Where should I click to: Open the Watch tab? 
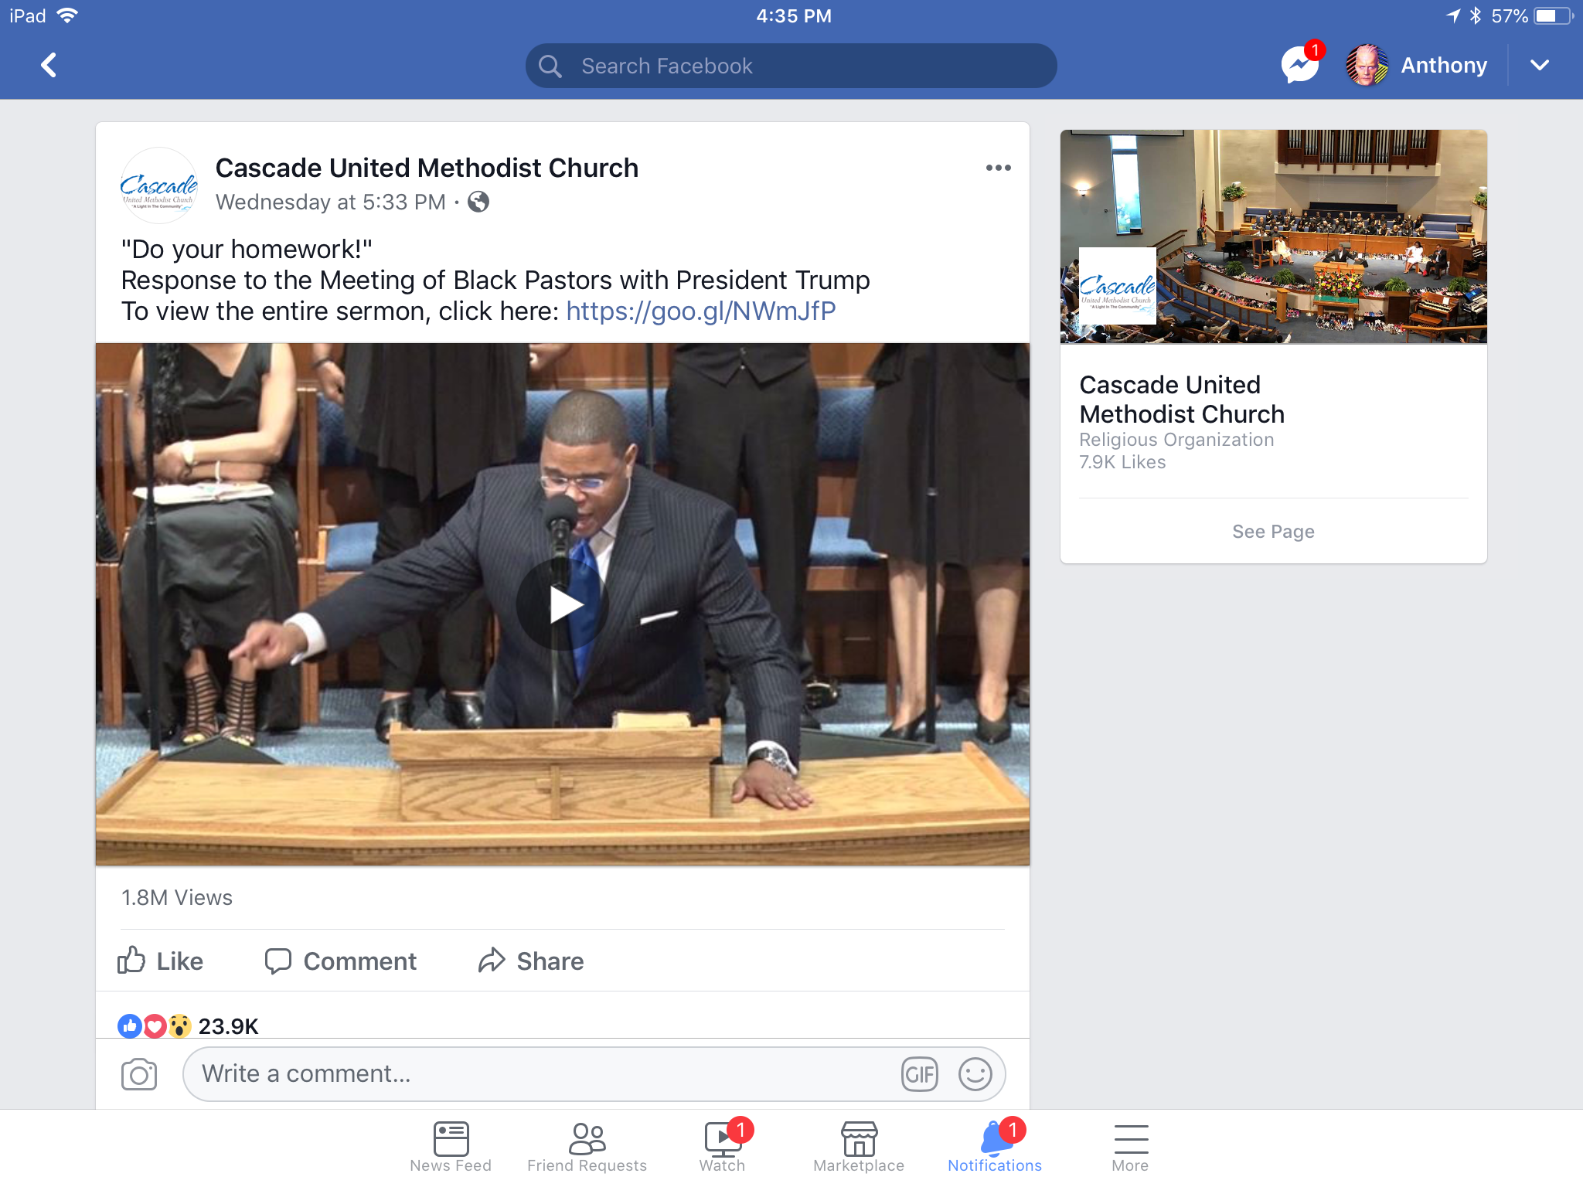tap(722, 1147)
